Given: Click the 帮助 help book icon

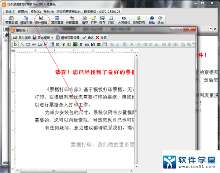Looking at the screenshot, I should tap(152, 21).
